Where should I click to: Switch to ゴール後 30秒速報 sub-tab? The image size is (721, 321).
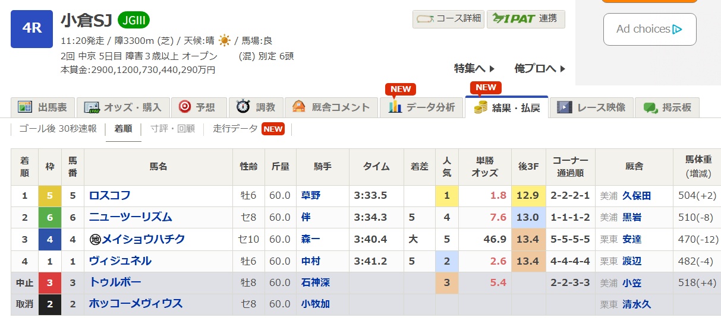[x=58, y=128]
